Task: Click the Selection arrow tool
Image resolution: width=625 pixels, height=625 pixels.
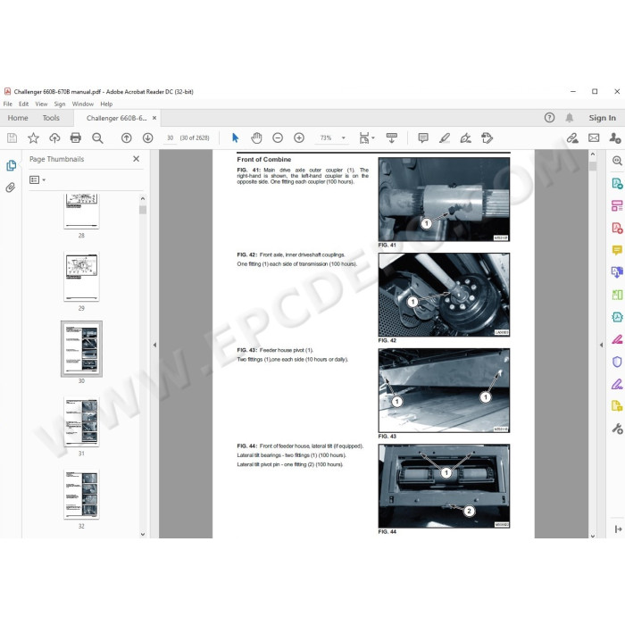Action: (236, 137)
